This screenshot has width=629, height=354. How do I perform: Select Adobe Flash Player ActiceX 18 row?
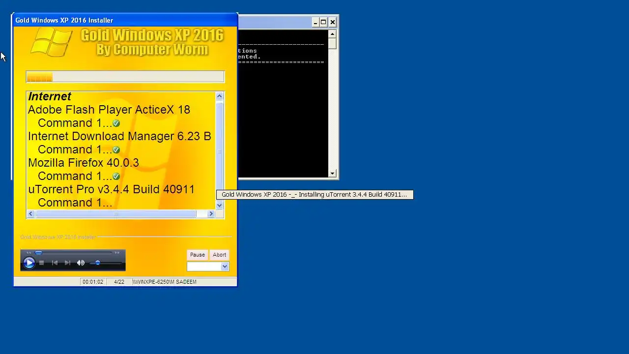[109, 110]
